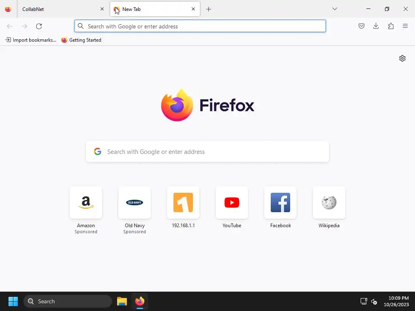Minimize the Firefox window

click(368, 9)
